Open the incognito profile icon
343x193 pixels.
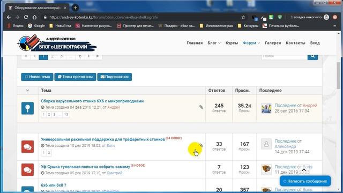[326, 17]
